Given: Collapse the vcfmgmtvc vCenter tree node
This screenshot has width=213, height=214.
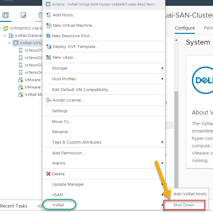Looking at the screenshot, I should 2,28.
